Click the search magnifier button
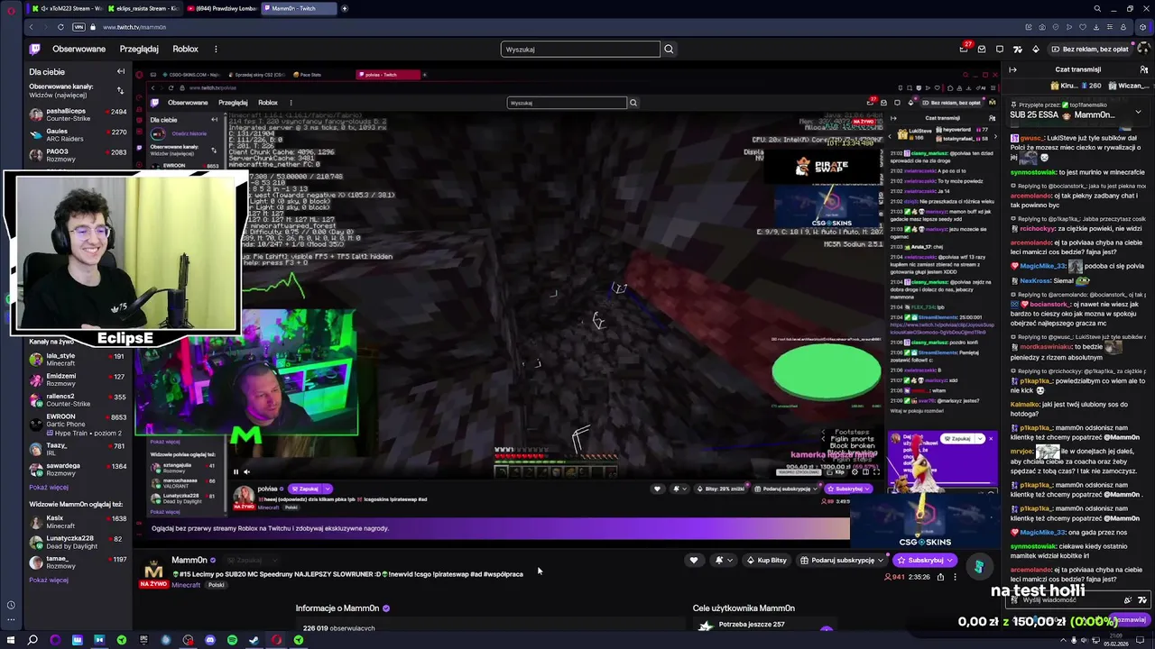This screenshot has height=649, width=1155. tap(669, 50)
